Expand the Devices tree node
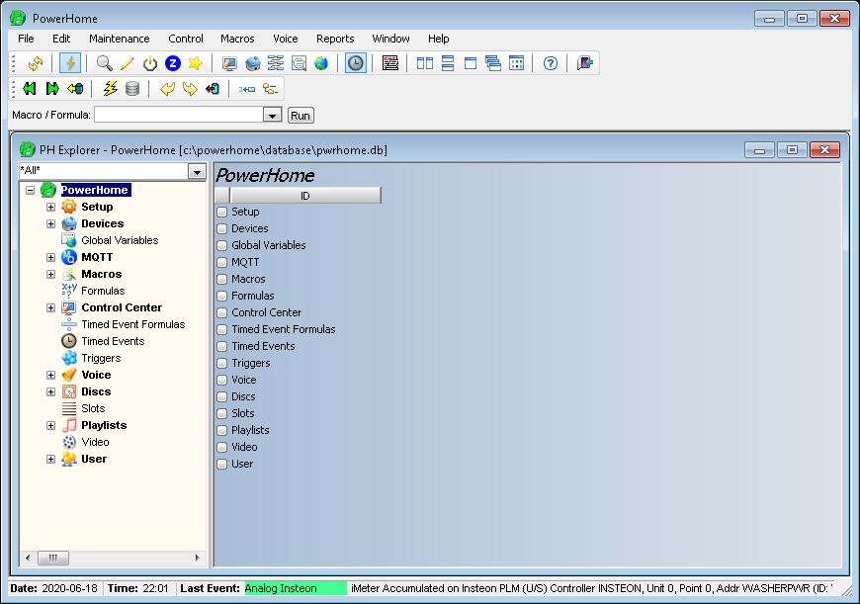This screenshot has height=604, width=860. click(51, 223)
